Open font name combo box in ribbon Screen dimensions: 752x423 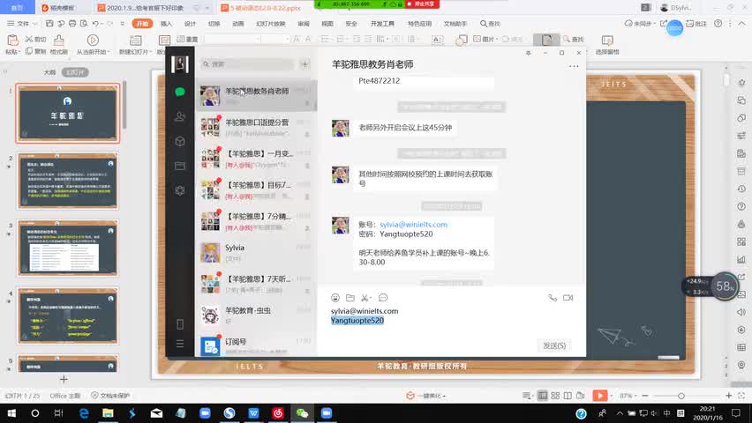pos(233,39)
